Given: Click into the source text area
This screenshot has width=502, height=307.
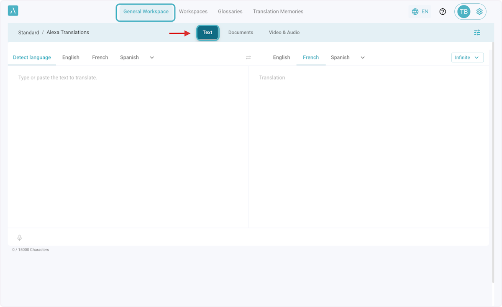Looking at the screenshot, I should (128, 142).
